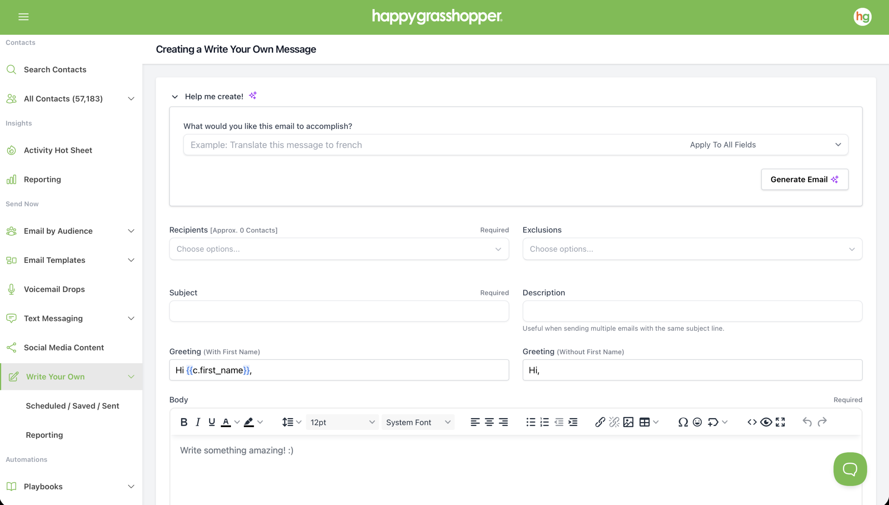The image size is (889, 505).
Task: Open the hg account avatar
Action: [x=862, y=17]
